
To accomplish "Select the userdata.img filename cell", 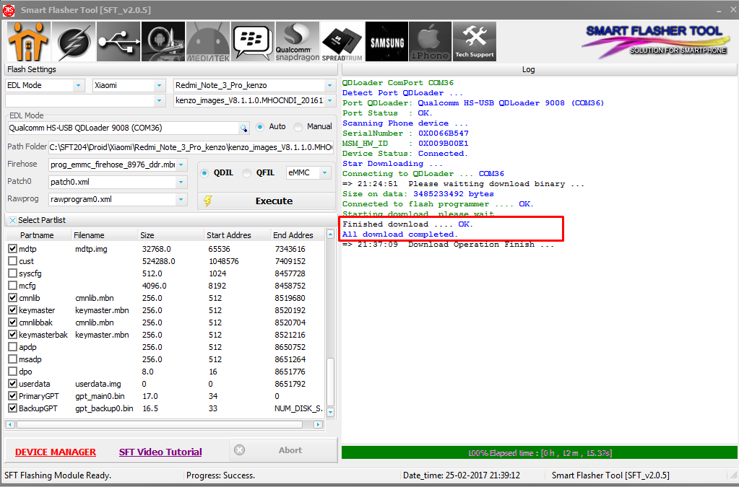I will 98,384.
